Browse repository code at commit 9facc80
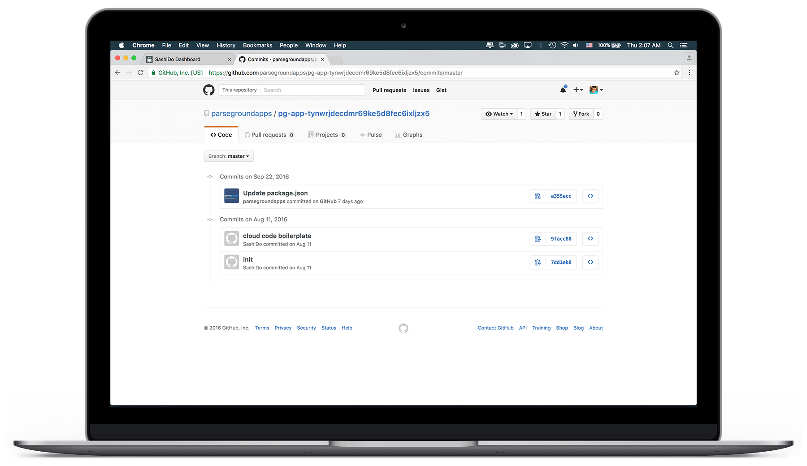Image resolution: width=807 pixels, height=466 pixels. click(x=590, y=238)
